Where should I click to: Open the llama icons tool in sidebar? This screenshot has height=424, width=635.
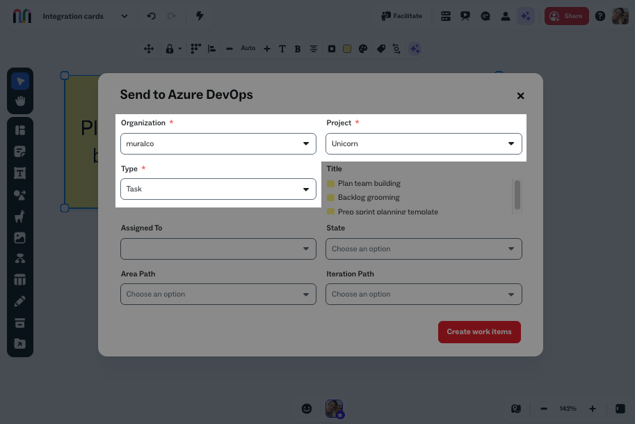(x=20, y=217)
